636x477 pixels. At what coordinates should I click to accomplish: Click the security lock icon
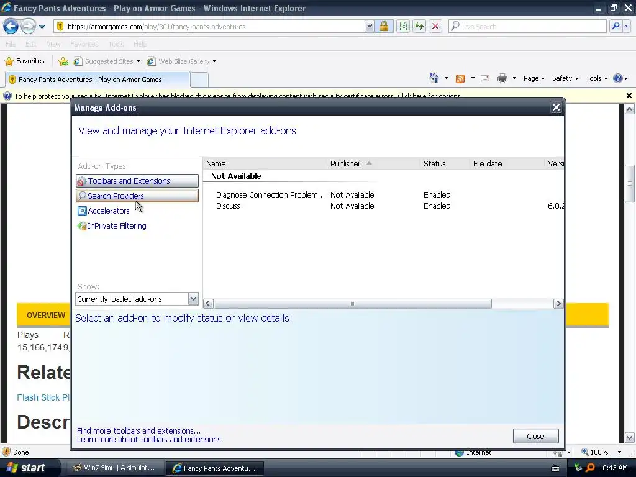point(384,27)
